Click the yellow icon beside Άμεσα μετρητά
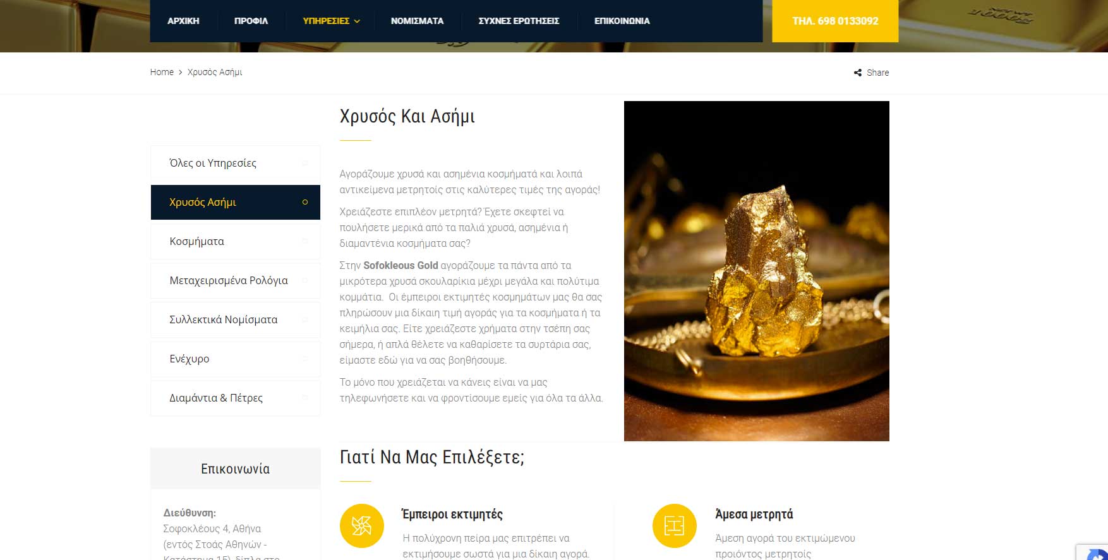 (x=675, y=526)
